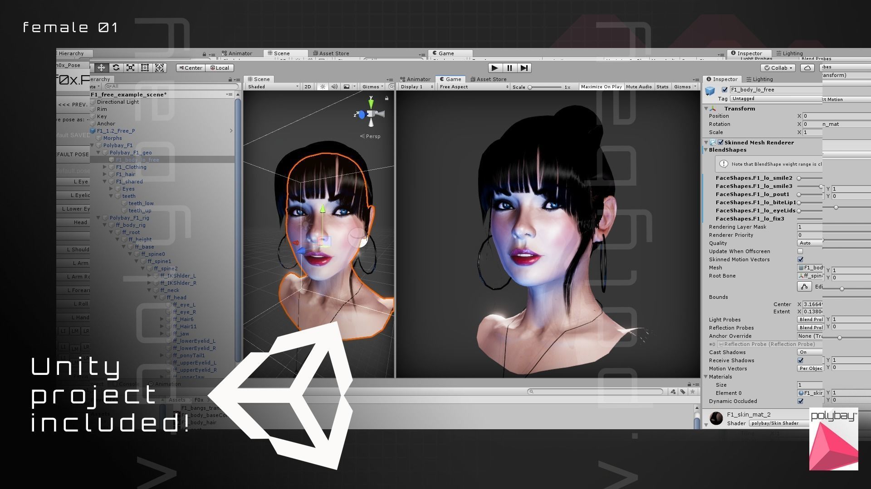Toggle Dynamic Occluded checkbox

tap(800, 401)
